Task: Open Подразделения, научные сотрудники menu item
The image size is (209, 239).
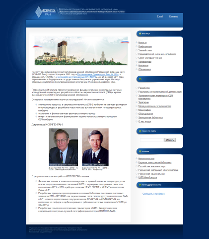Action: coord(157,54)
